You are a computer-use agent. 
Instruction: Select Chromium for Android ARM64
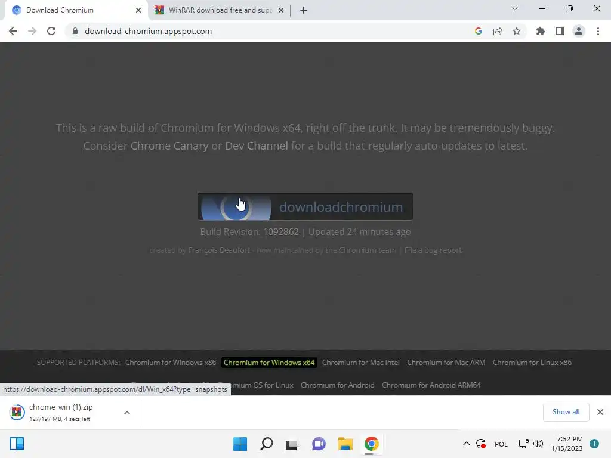[431, 385]
